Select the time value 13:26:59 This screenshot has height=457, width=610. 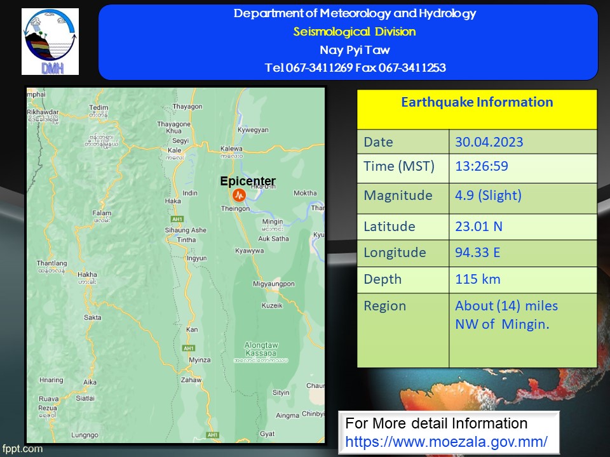[482, 166]
